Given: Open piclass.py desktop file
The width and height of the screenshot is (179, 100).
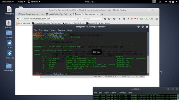Looking at the screenshot, I should coord(10,55).
